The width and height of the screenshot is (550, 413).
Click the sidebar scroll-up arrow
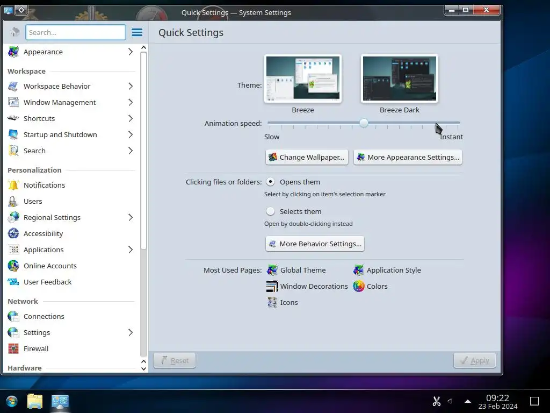point(143,47)
